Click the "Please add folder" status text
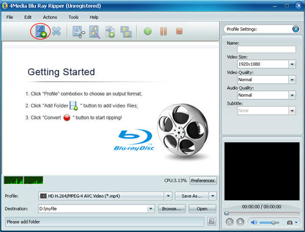305x232 pixels. point(23,222)
